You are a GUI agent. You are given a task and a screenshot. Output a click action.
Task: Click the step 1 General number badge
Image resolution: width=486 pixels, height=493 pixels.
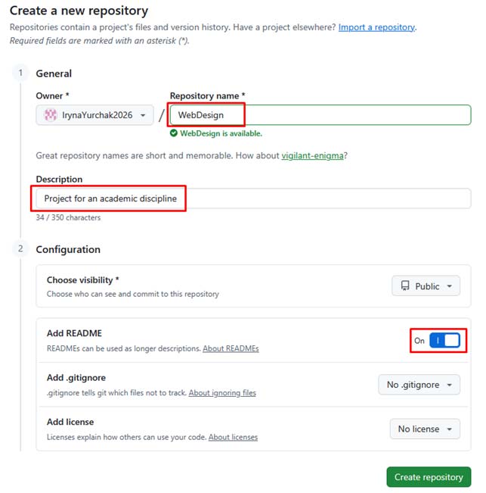(x=20, y=73)
